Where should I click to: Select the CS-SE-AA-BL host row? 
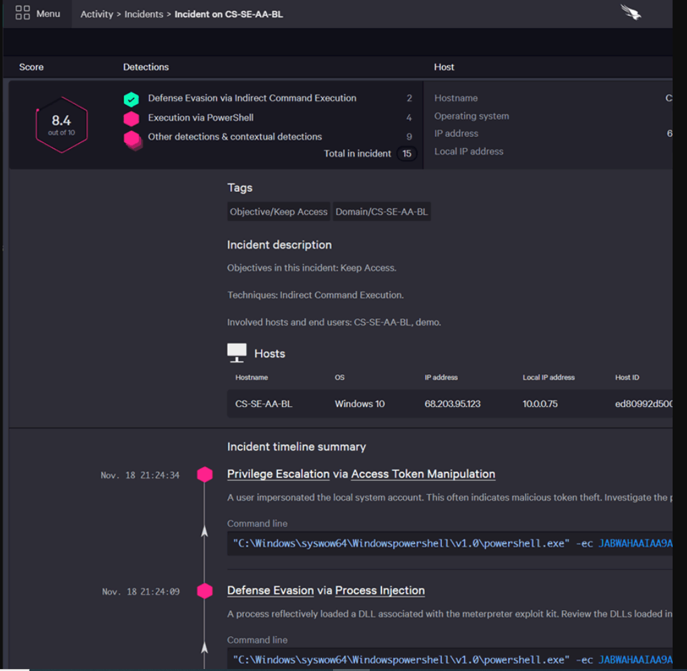coord(264,404)
